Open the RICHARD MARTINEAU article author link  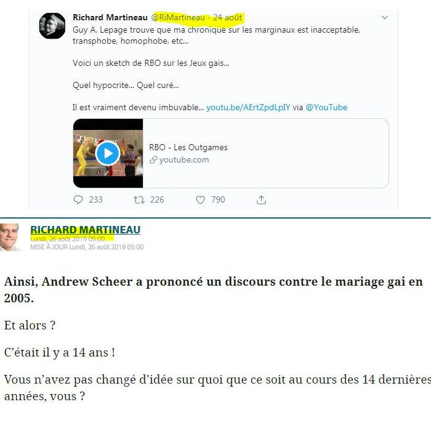[85, 230]
